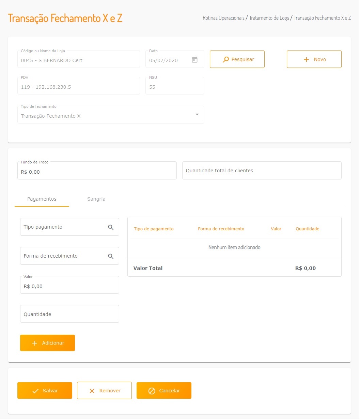Focus the Valor input field
The width and height of the screenshot is (360, 420).
[69, 286]
